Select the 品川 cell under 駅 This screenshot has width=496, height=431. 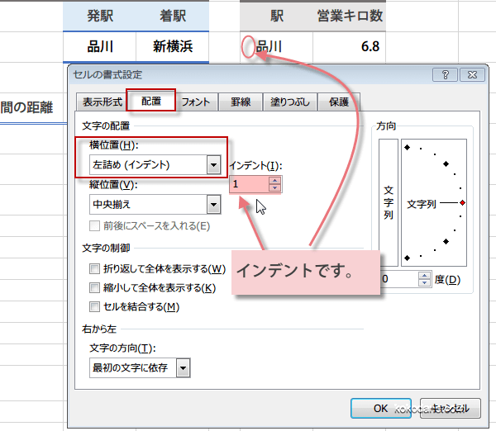(276, 47)
